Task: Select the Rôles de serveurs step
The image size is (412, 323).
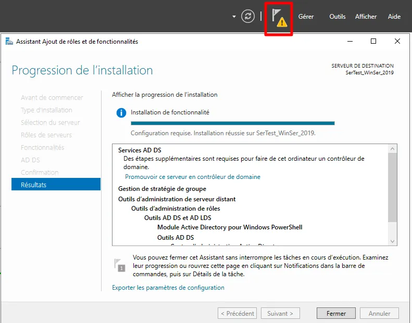Action: [x=46, y=135]
